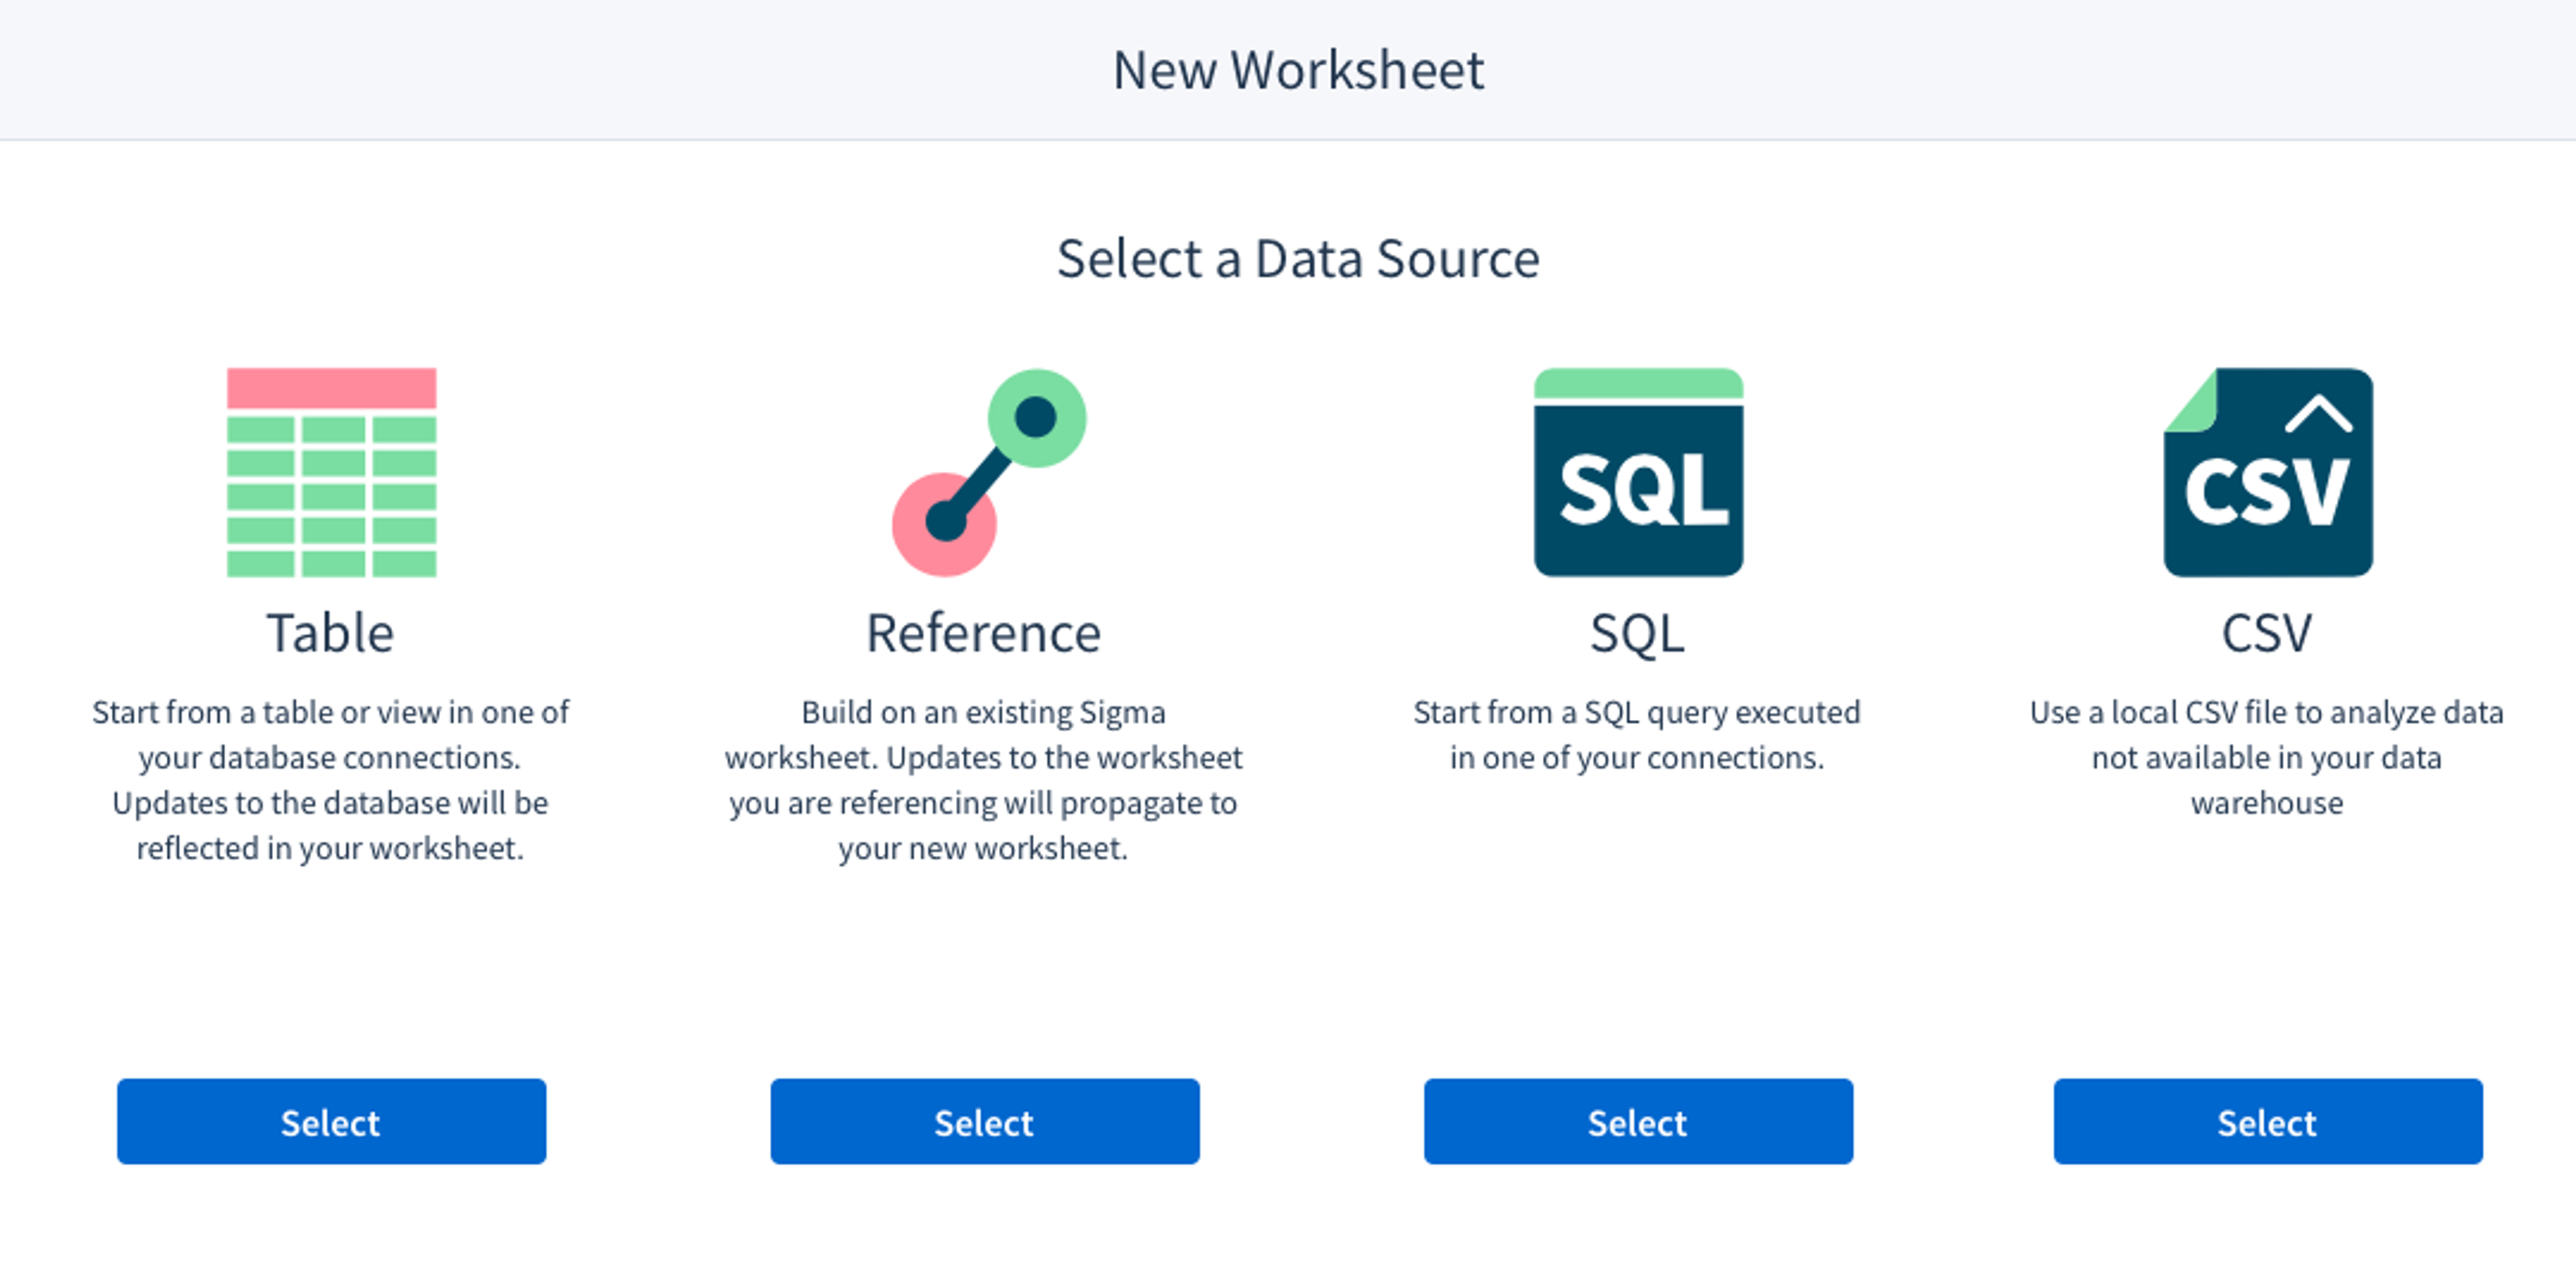The height and width of the screenshot is (1264, 2576).
Task: Click the CSV file icon
Action: click(2267, 472)
